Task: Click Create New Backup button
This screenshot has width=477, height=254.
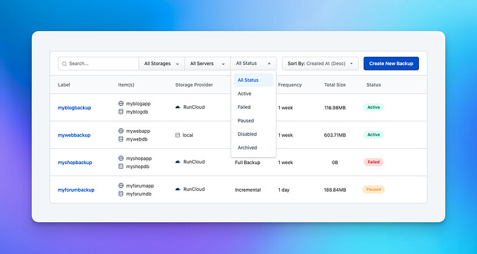Action: coord(391,64)
